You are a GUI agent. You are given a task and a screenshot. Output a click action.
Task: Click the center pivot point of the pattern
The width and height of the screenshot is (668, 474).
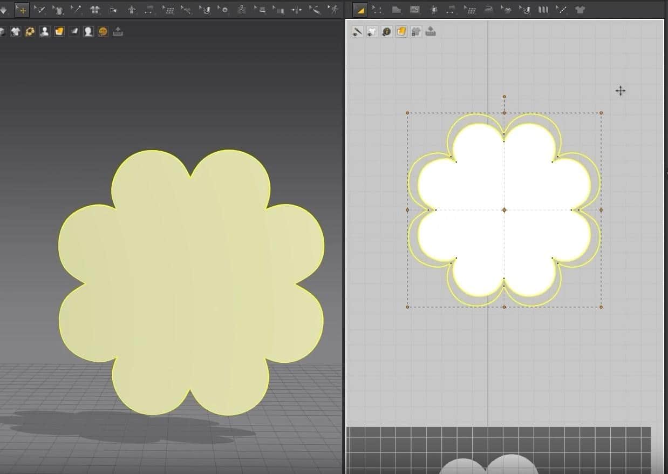pyautogui.click(x=504, y=210)
